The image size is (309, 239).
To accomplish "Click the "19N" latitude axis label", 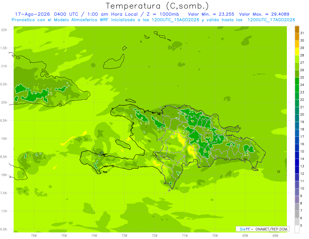I will (x=4, y=138).
